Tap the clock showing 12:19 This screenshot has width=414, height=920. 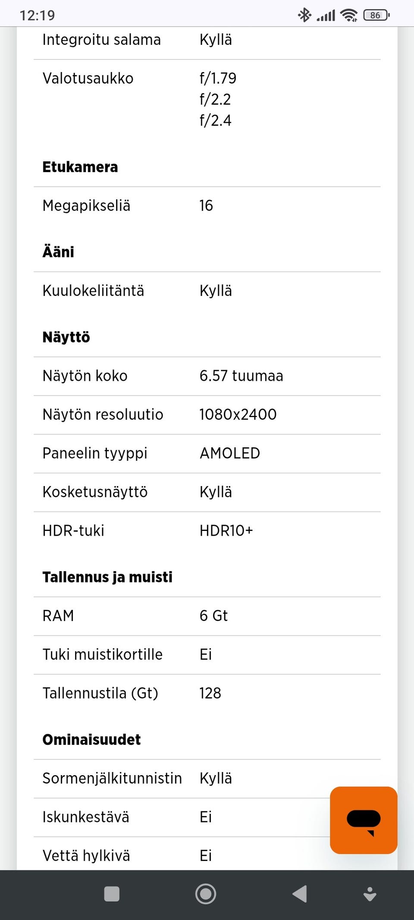37,16
